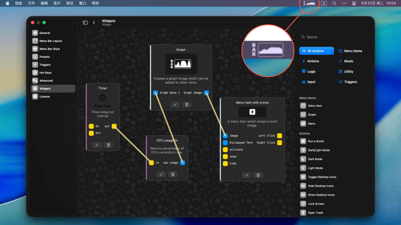Open the 帮助 menu in the menu bar
The image size is (401, 225).
pos(95,3)
